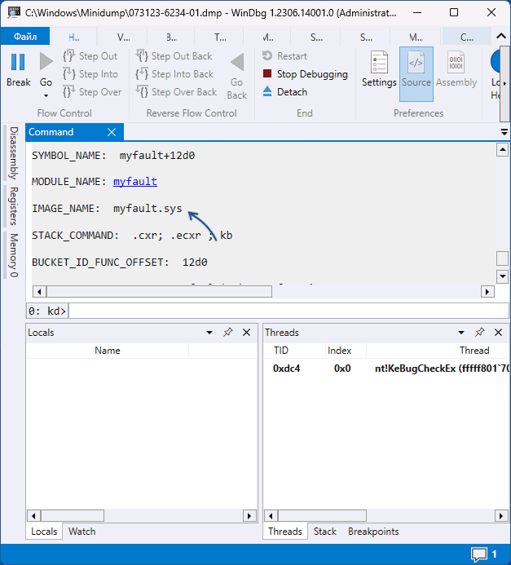This screenshot has height=565, width=511.
Task: Select the C... ribbon tab
Action: (x=467, y=37)
